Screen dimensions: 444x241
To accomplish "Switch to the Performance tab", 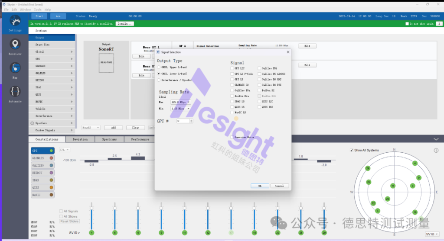I will coord(140,139).
